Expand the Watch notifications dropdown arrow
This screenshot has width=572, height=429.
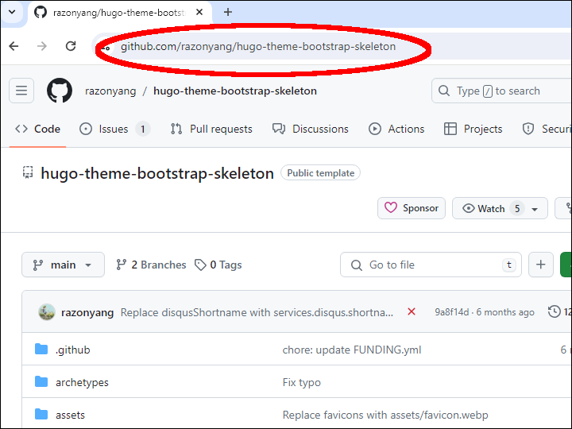click(535, 210)
